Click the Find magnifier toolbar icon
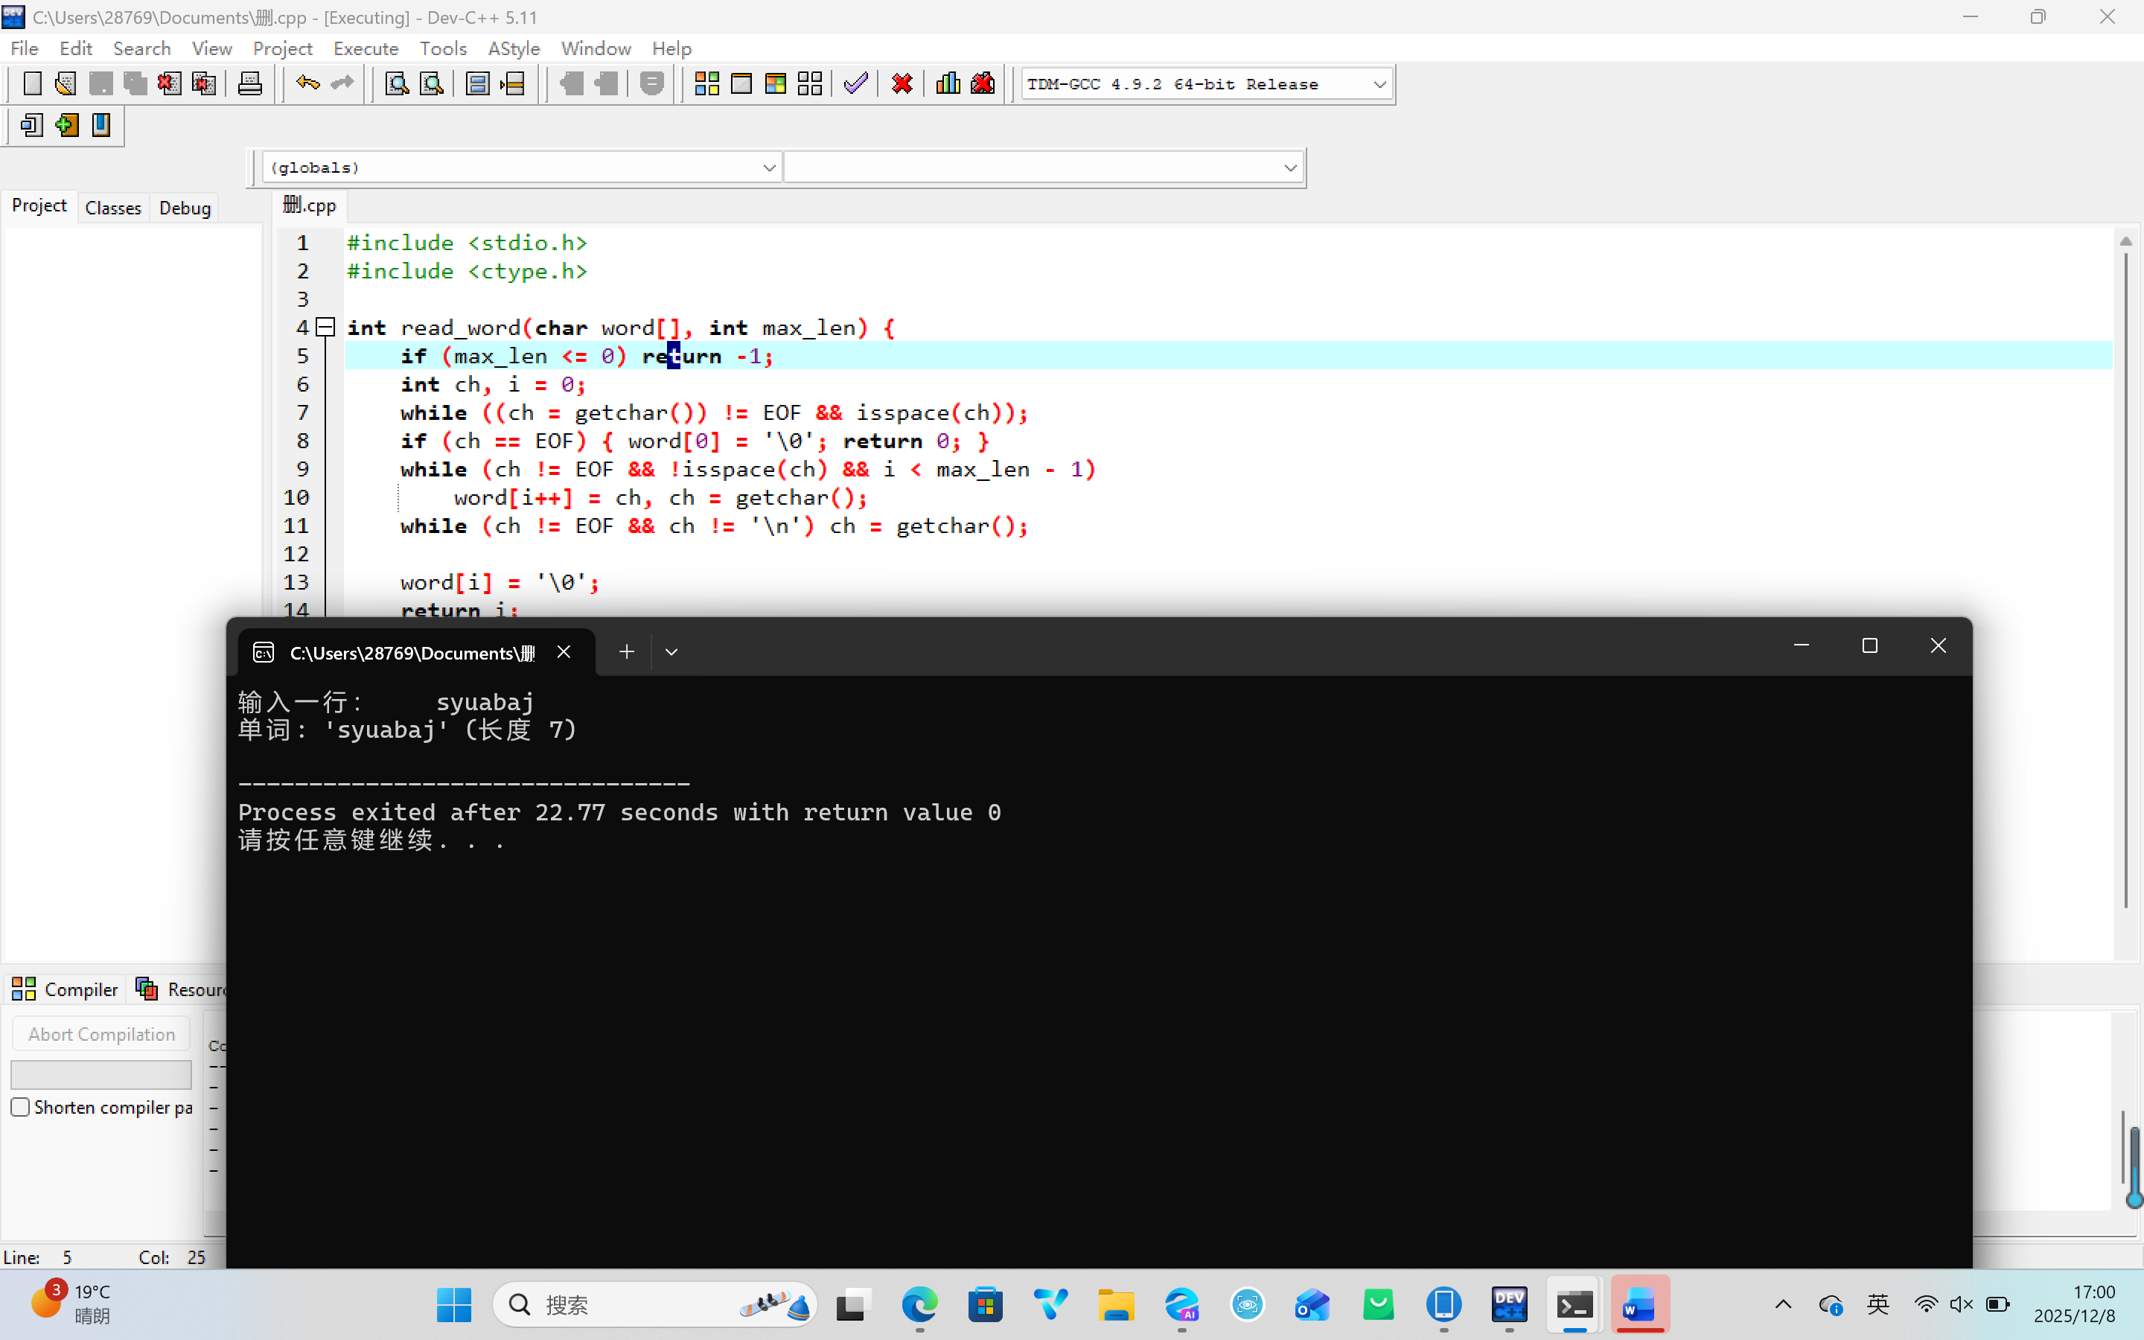Screen dimensions: 2144x1340 397,84
